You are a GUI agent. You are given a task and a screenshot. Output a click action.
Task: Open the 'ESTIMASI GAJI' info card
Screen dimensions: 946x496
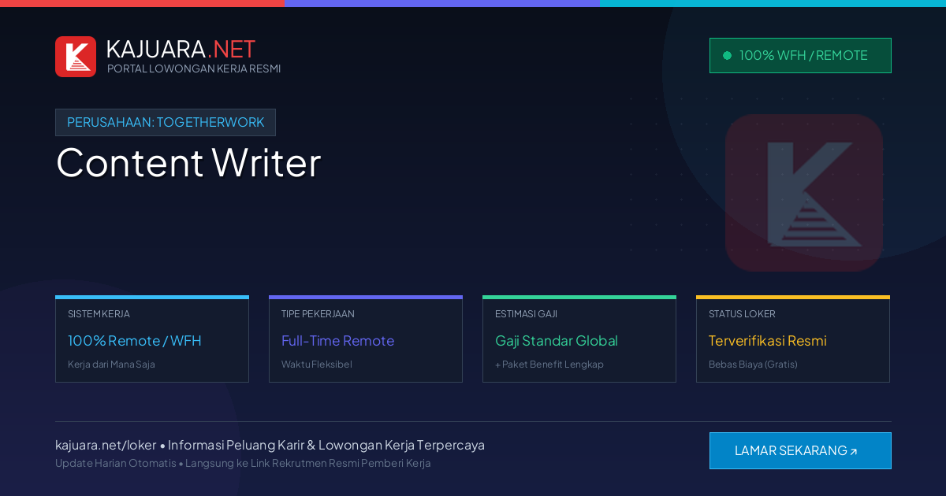pos(579,339)
